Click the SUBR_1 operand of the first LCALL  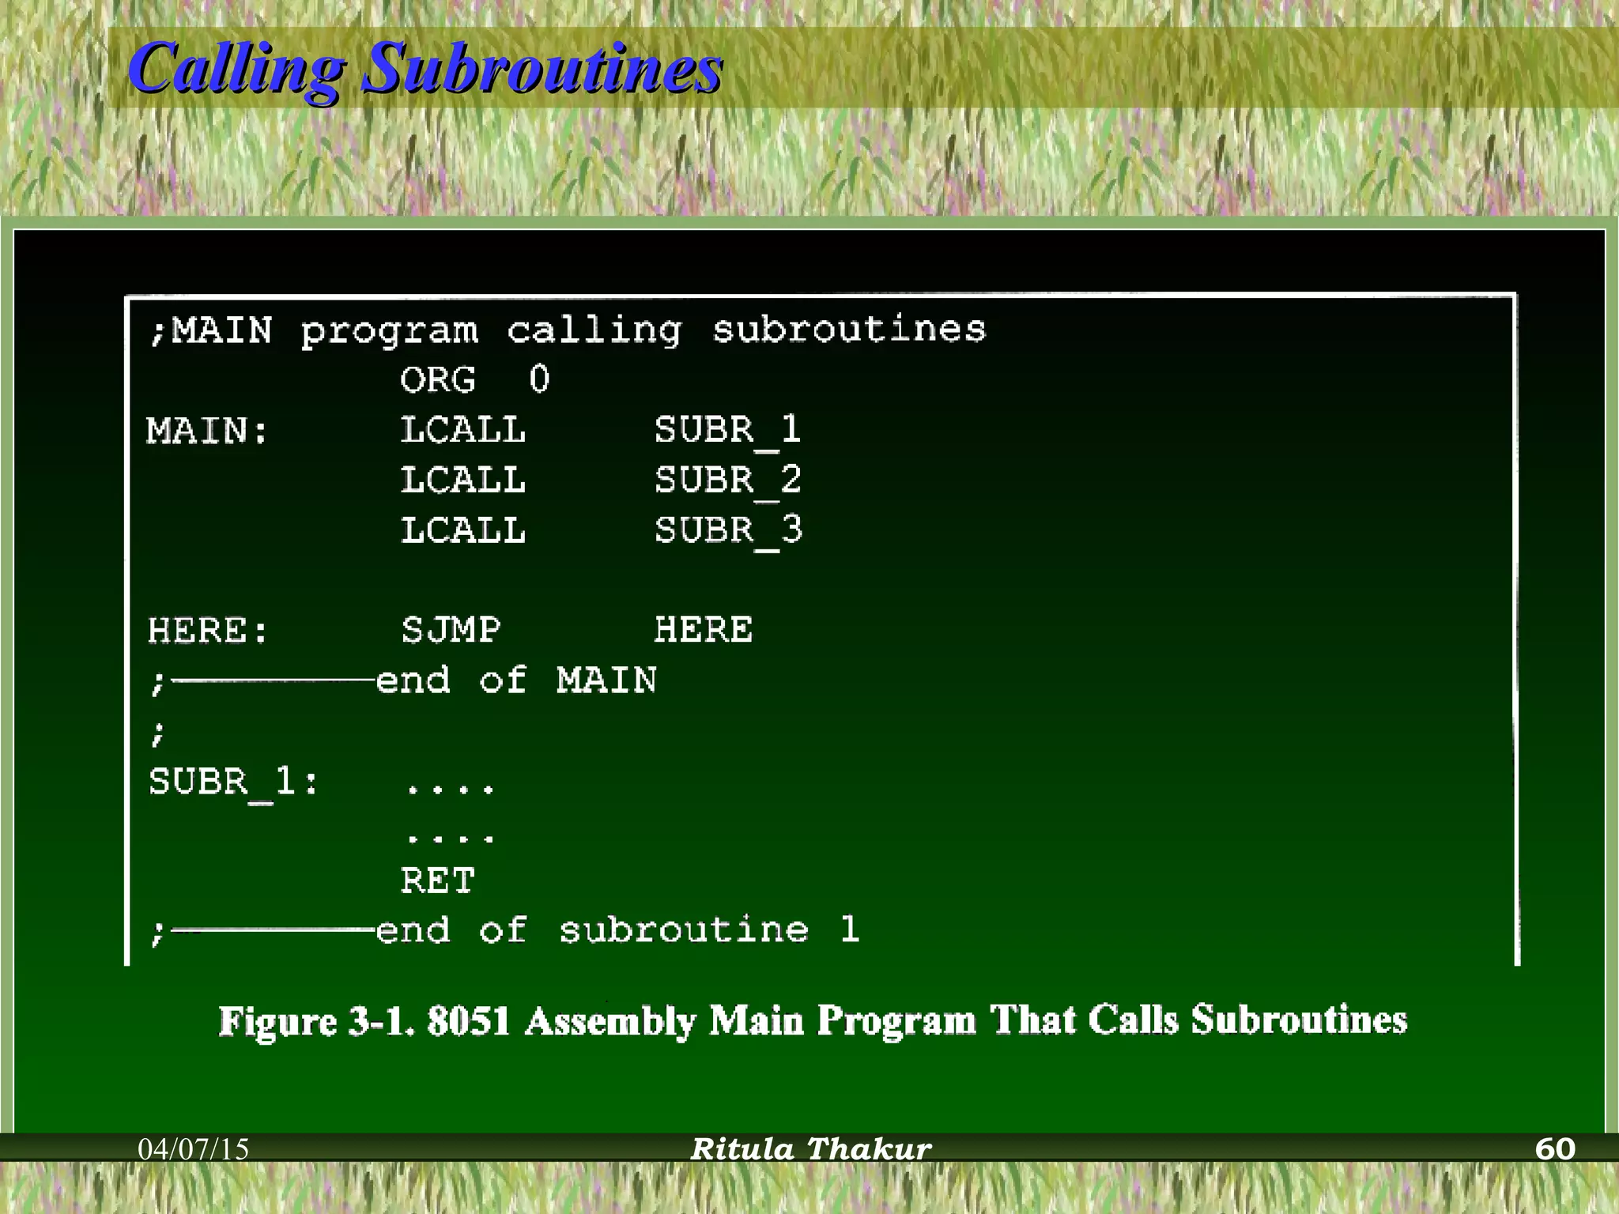pyautogui.click(x=727, y=432)
